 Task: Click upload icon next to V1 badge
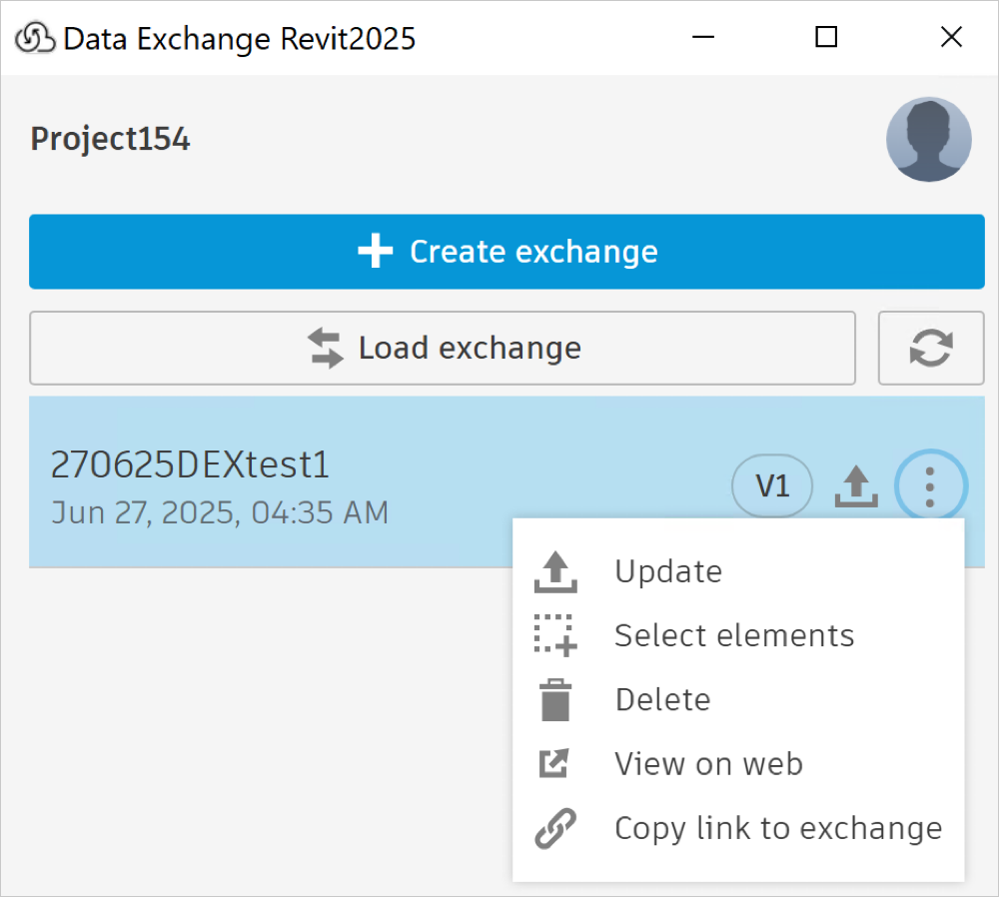(856, 486)
